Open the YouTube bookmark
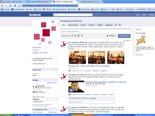The image size is (155, 116). point(95,9)
